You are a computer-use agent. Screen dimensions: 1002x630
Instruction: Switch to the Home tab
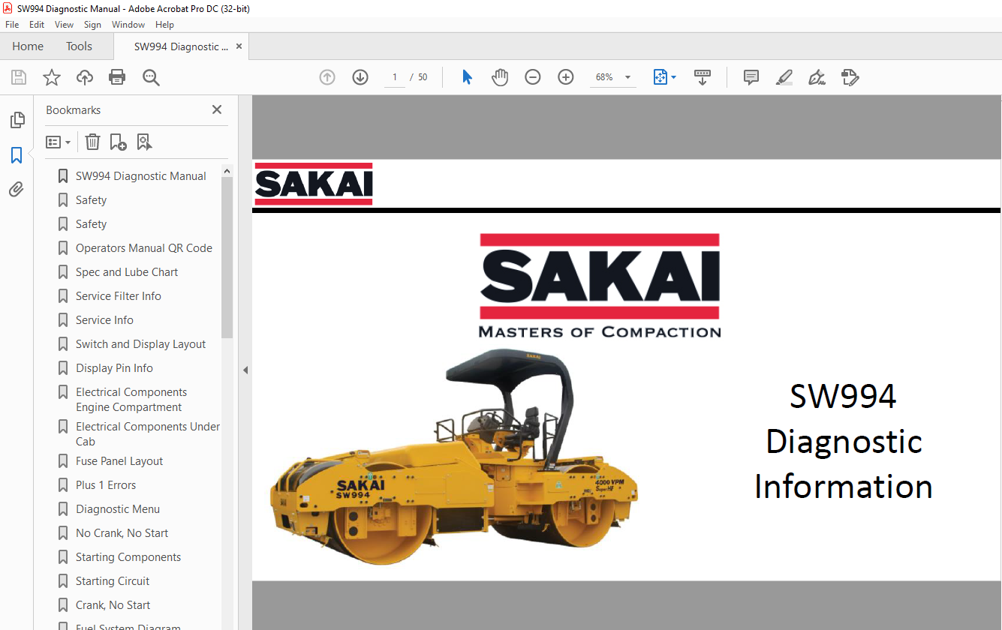click(28, 46)
